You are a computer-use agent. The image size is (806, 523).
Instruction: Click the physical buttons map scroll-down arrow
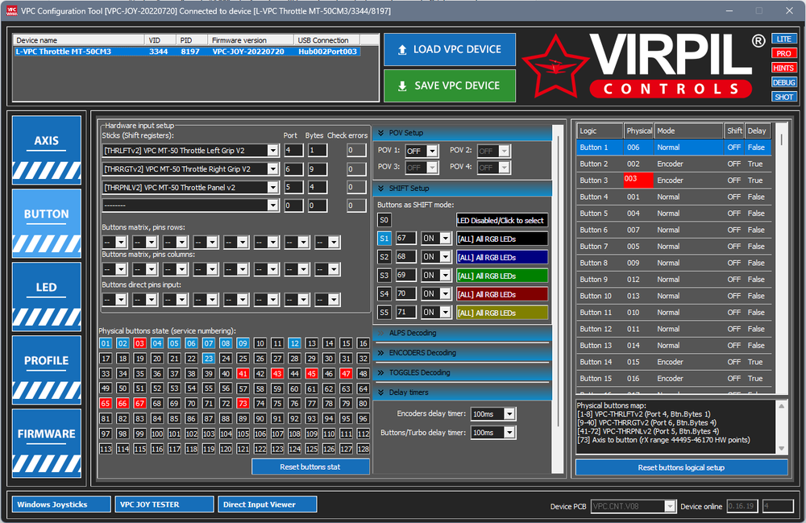pos(781,449)
